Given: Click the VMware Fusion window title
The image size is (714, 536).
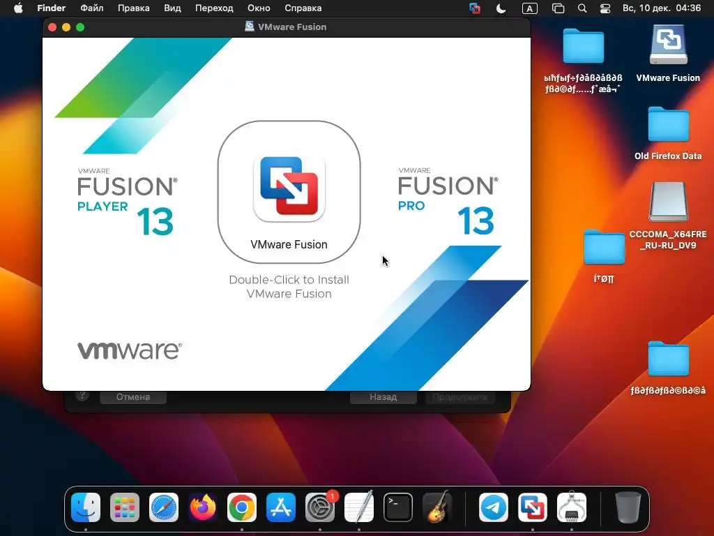Looking at the screenshot, I should click(x=292, y=27).
